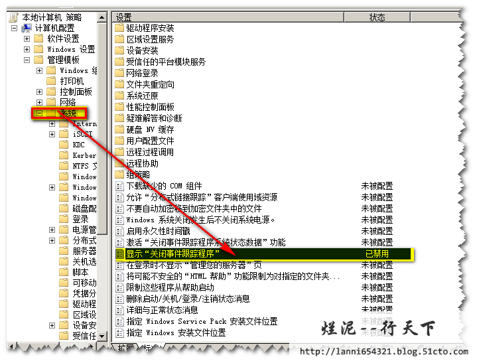Screen dimensions: 477x363
Task: Open the 网络登录 folder icon
Action: (119, 73)
